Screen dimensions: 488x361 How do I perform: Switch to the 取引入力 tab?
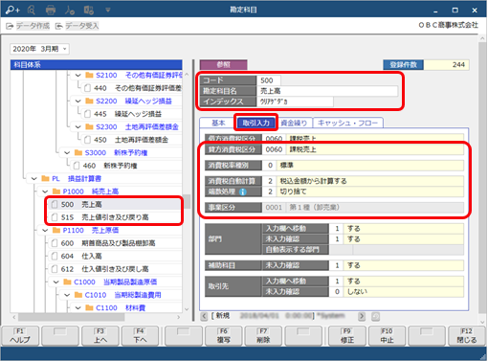click(x=256, y=123)
